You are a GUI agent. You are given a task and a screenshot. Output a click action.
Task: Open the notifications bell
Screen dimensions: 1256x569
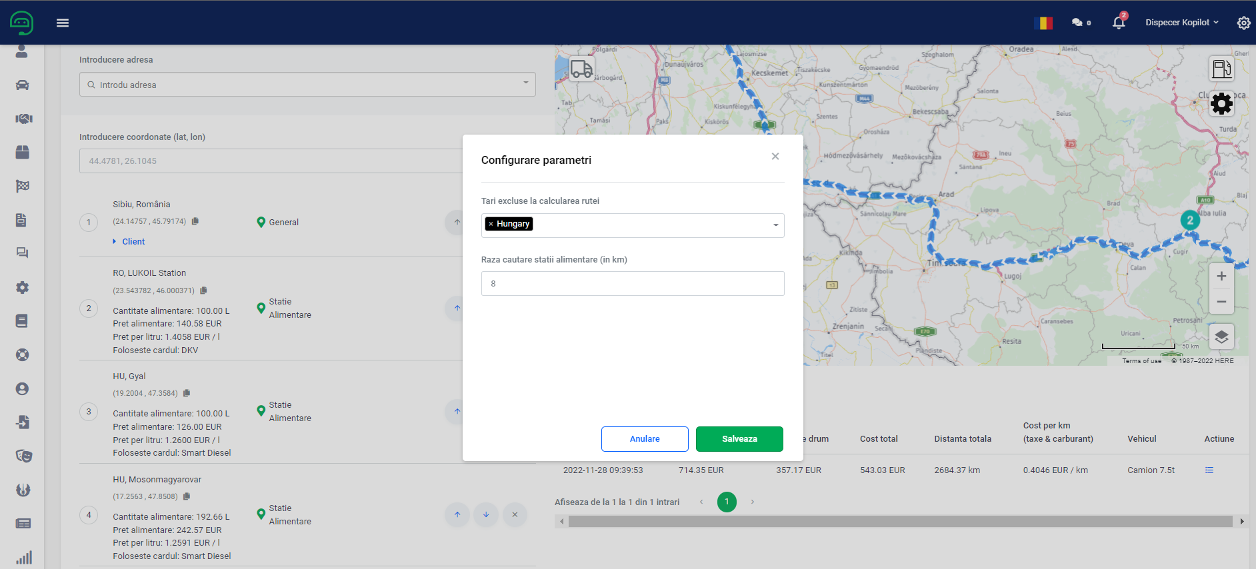[x=1119, y=23]
